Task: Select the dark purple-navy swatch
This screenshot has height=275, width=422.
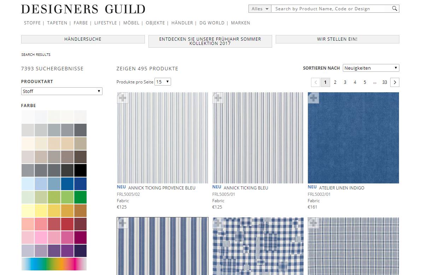Action: (81, 251)
